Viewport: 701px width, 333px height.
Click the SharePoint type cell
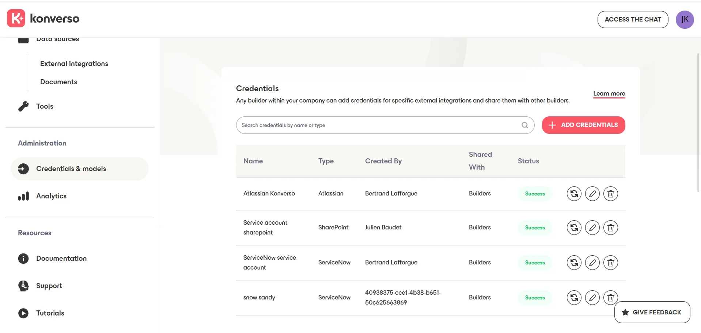click(333, 227)
